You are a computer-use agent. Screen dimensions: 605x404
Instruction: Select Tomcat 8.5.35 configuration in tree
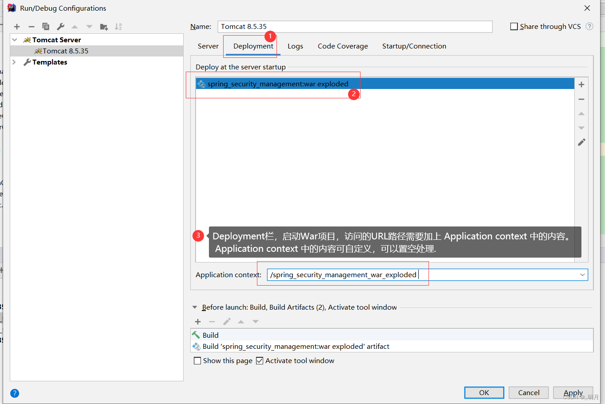tap(97, 51)
